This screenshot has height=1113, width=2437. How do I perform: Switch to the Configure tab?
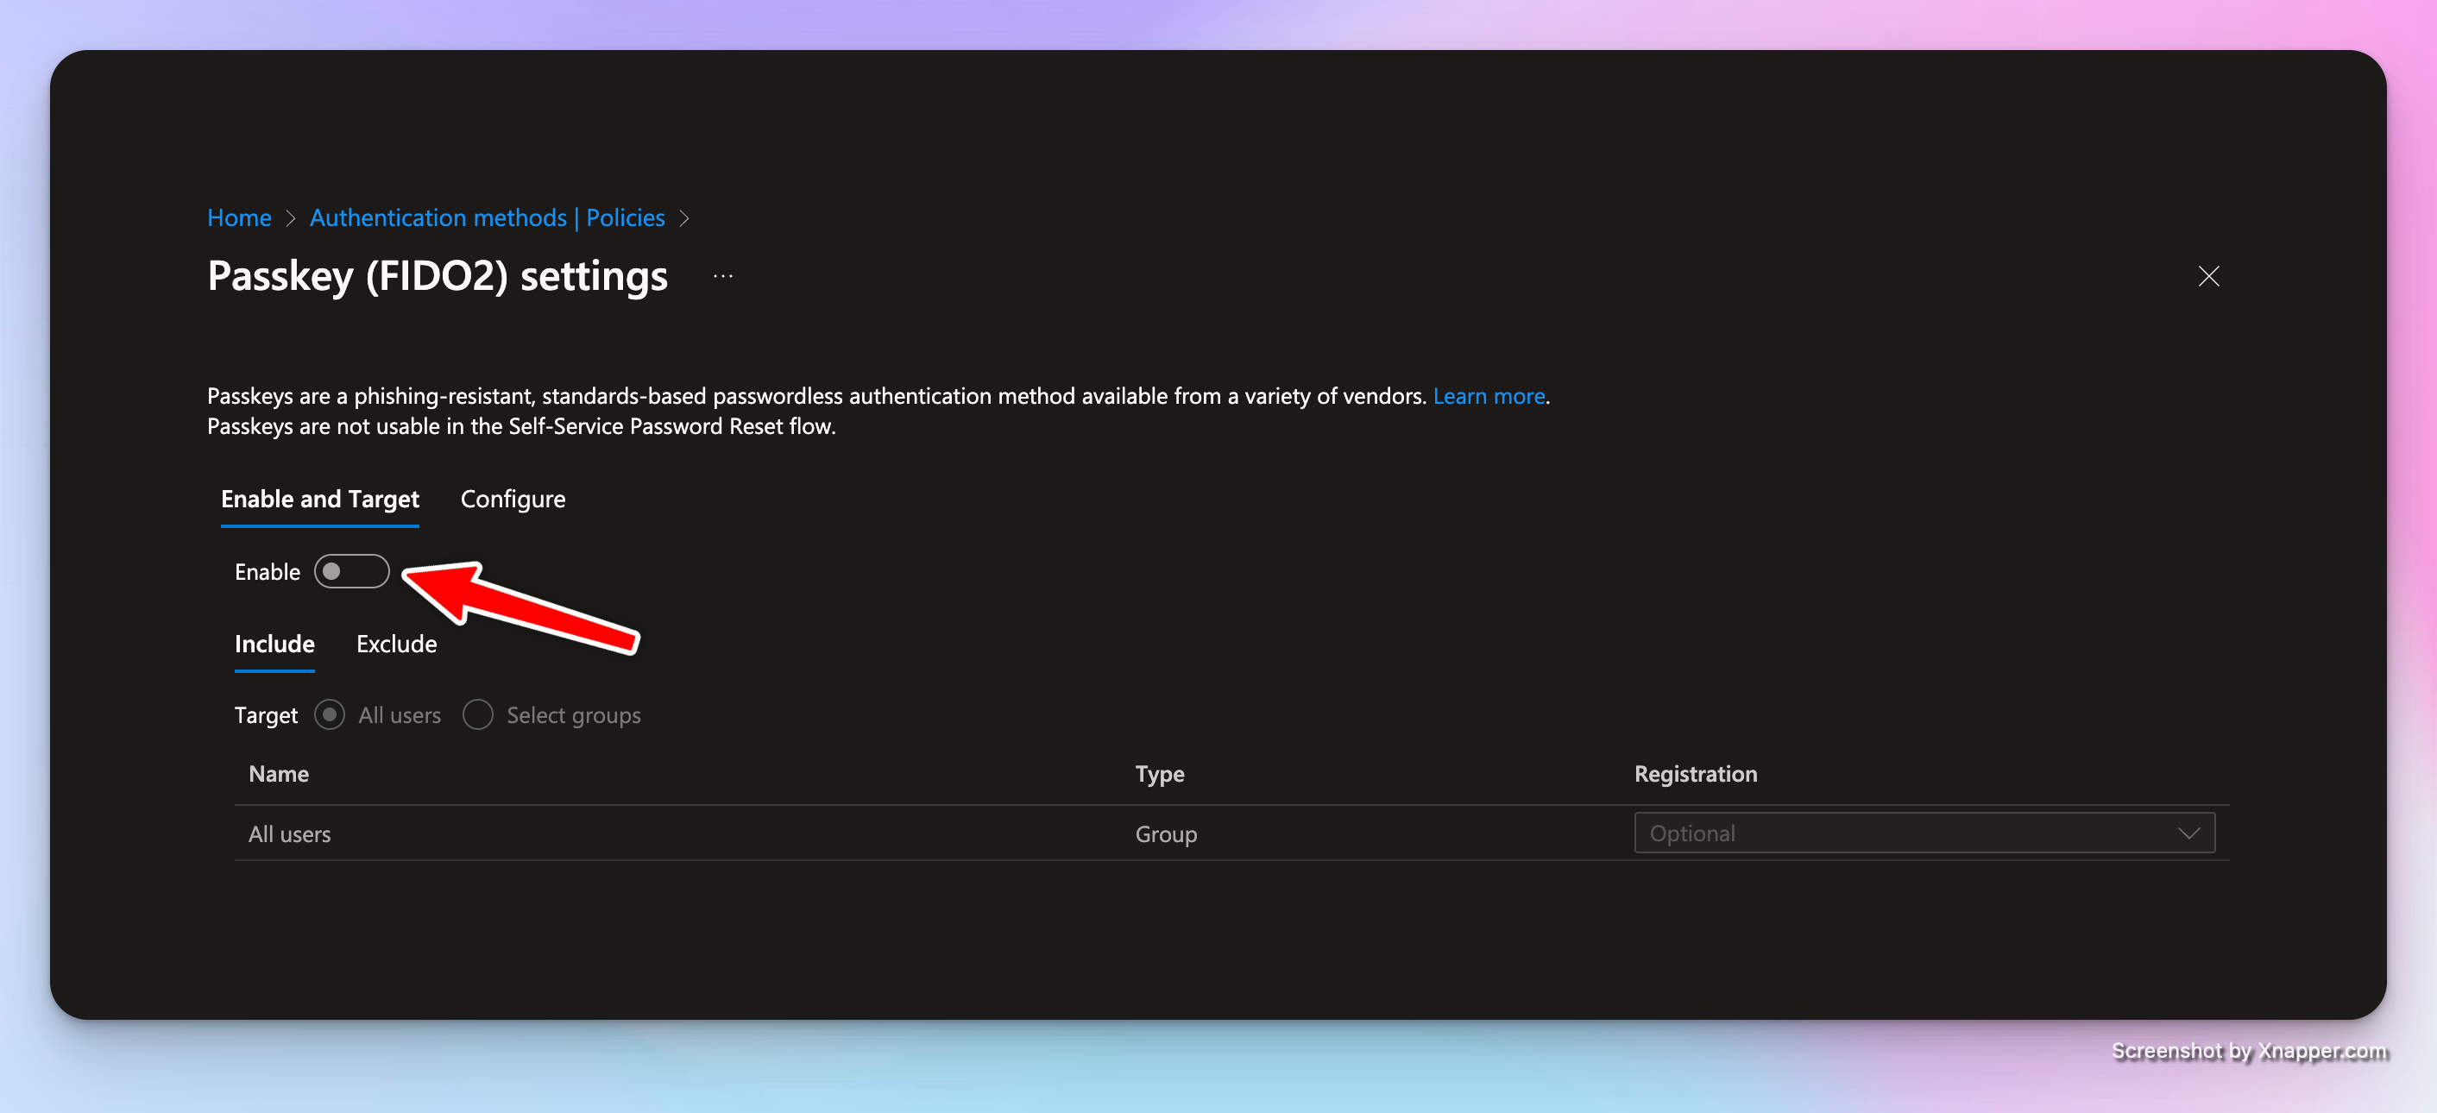click(513, 500)
